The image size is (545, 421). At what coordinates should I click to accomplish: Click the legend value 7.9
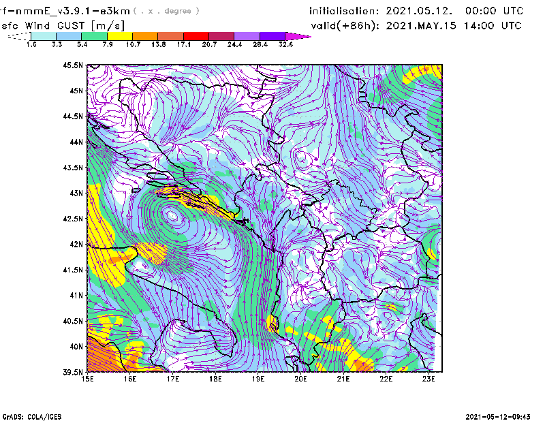click(108, 44)
